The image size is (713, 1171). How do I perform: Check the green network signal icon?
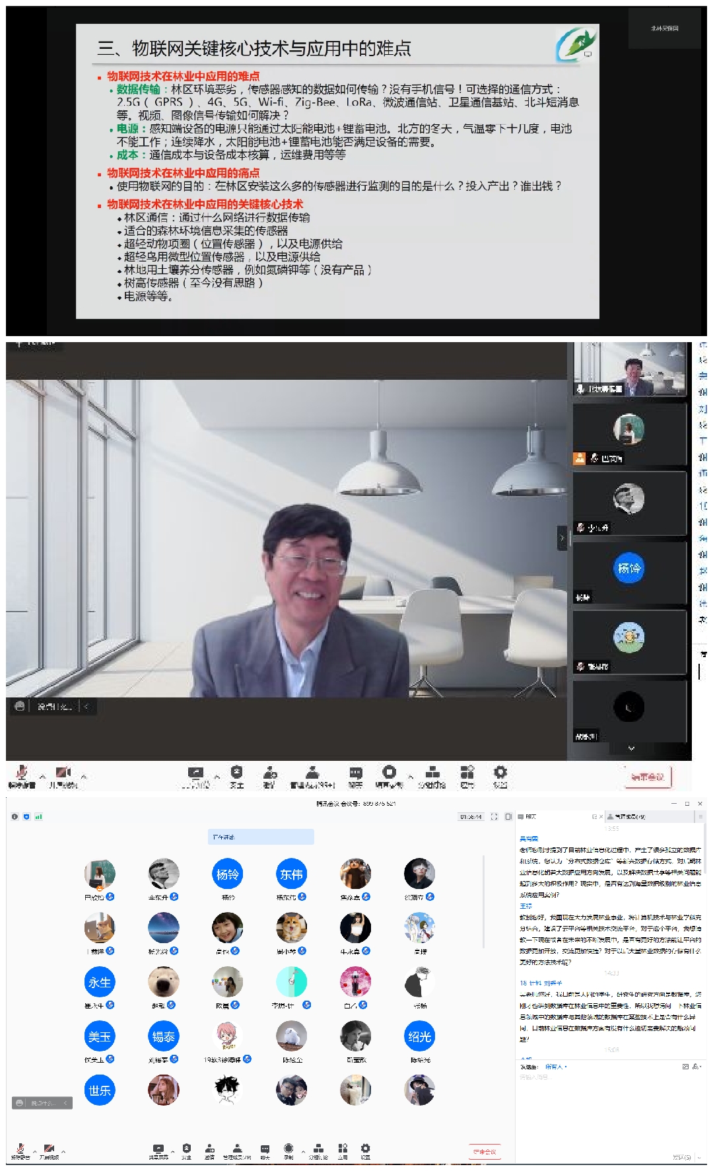coord(38,816)
